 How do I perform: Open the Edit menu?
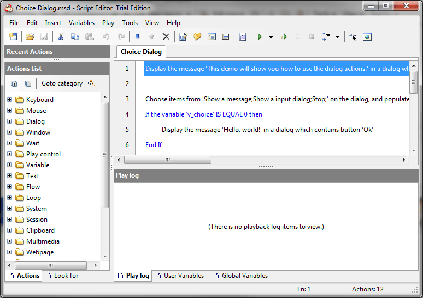point(32,23)
